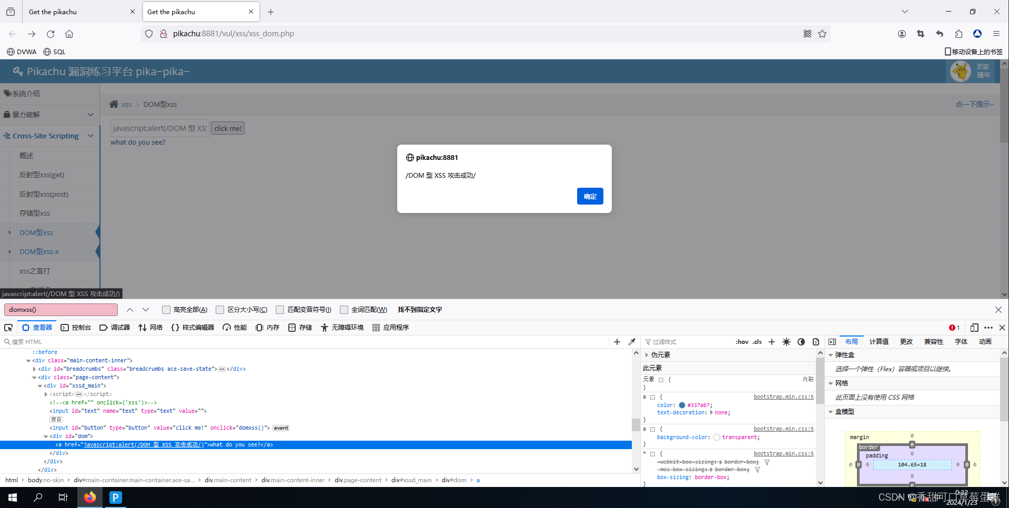The height and width of the screenshot is (508, 1009).
Task: Toggle print media simulation icon
Action: (816, 342)
